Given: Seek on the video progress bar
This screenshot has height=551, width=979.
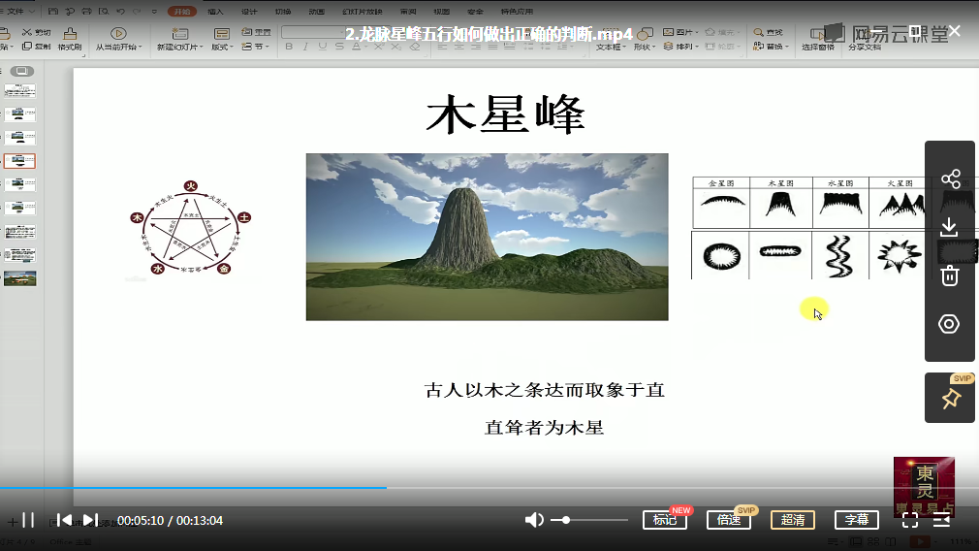Looking at the screenshot, I should pos(489,487).
